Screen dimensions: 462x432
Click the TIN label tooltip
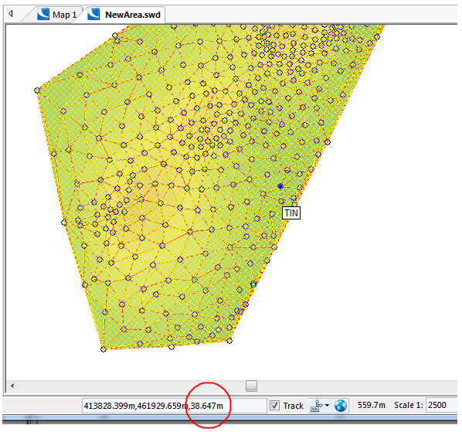(291, 213)
